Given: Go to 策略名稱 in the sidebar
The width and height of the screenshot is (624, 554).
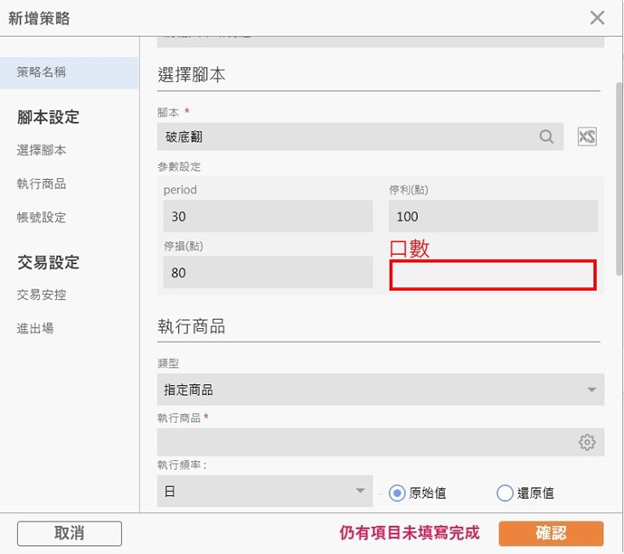Looking at the screenshot, I should 42,72.
